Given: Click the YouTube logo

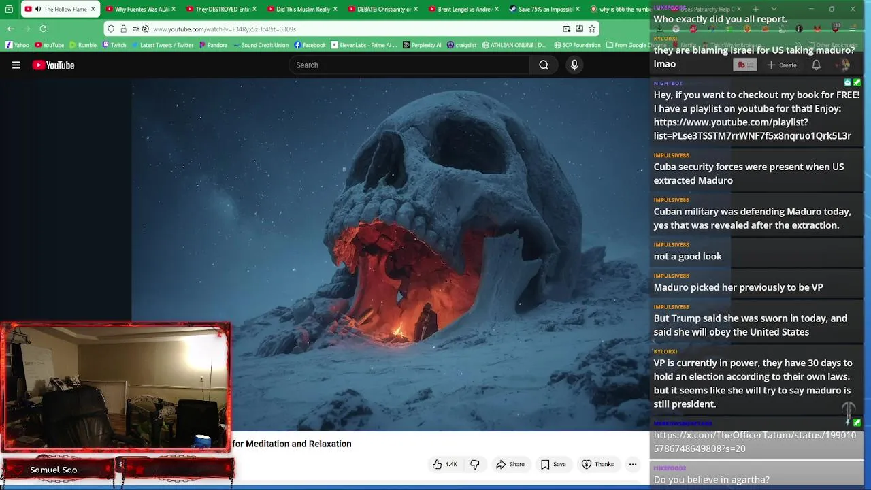Looking at the screenshot, I should click(x=53, y=65).
